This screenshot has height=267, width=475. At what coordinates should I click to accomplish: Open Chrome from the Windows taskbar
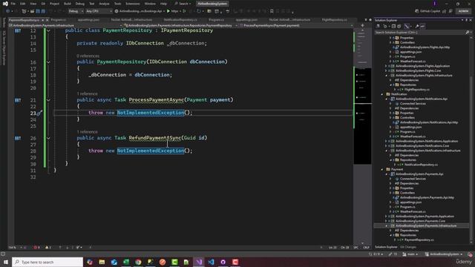138,262
